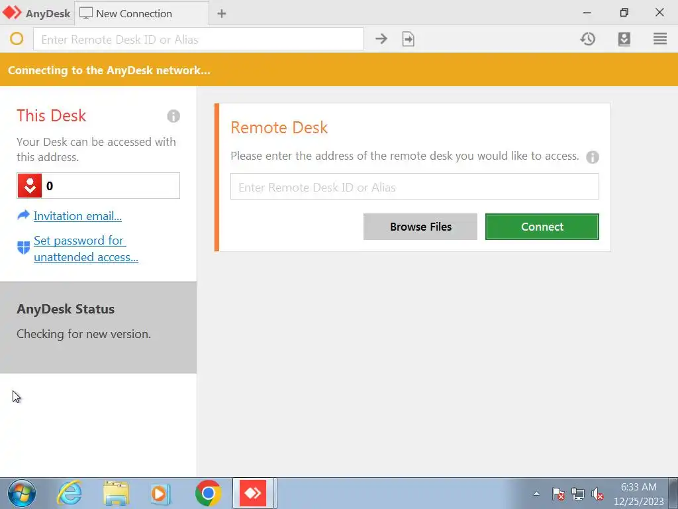Launch Internet Explorer from taskbar
Screen dimensions: 678x509
tap(70, 493)
